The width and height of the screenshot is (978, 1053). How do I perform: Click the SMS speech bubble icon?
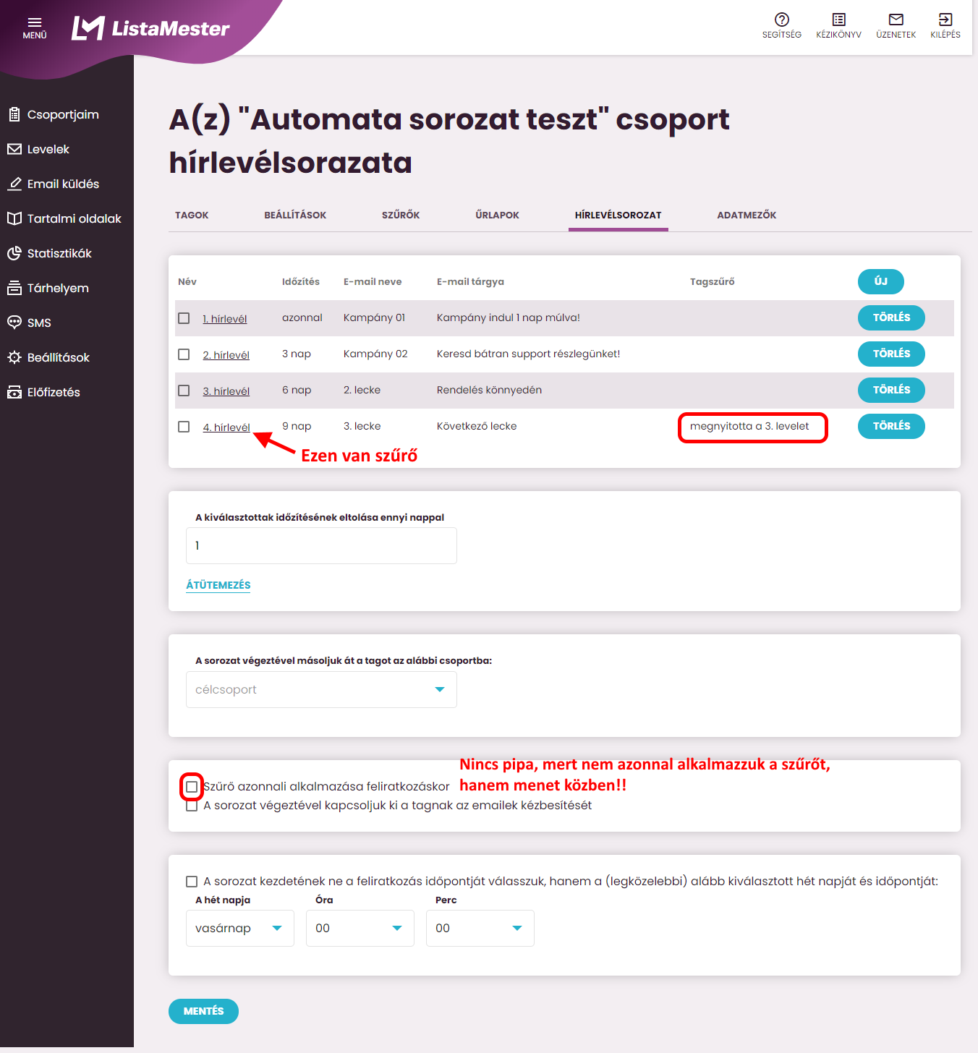coord(14,323)
